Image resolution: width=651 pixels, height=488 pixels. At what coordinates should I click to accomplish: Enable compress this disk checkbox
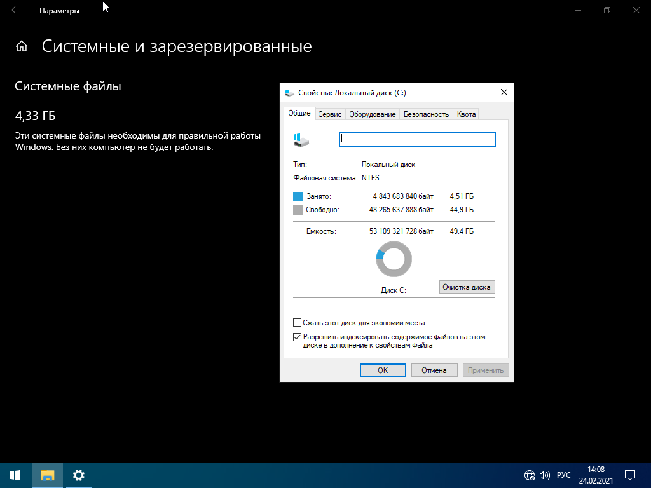click(x=297, y=323)
